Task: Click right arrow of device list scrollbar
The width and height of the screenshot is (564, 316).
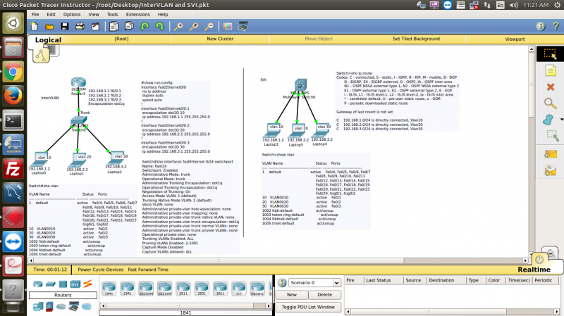Action: point(269,306)
